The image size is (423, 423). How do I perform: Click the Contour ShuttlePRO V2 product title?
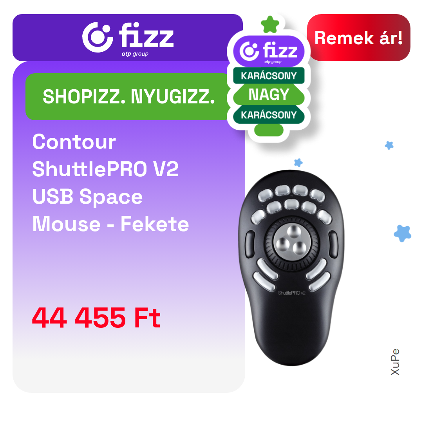pos(110,183)
